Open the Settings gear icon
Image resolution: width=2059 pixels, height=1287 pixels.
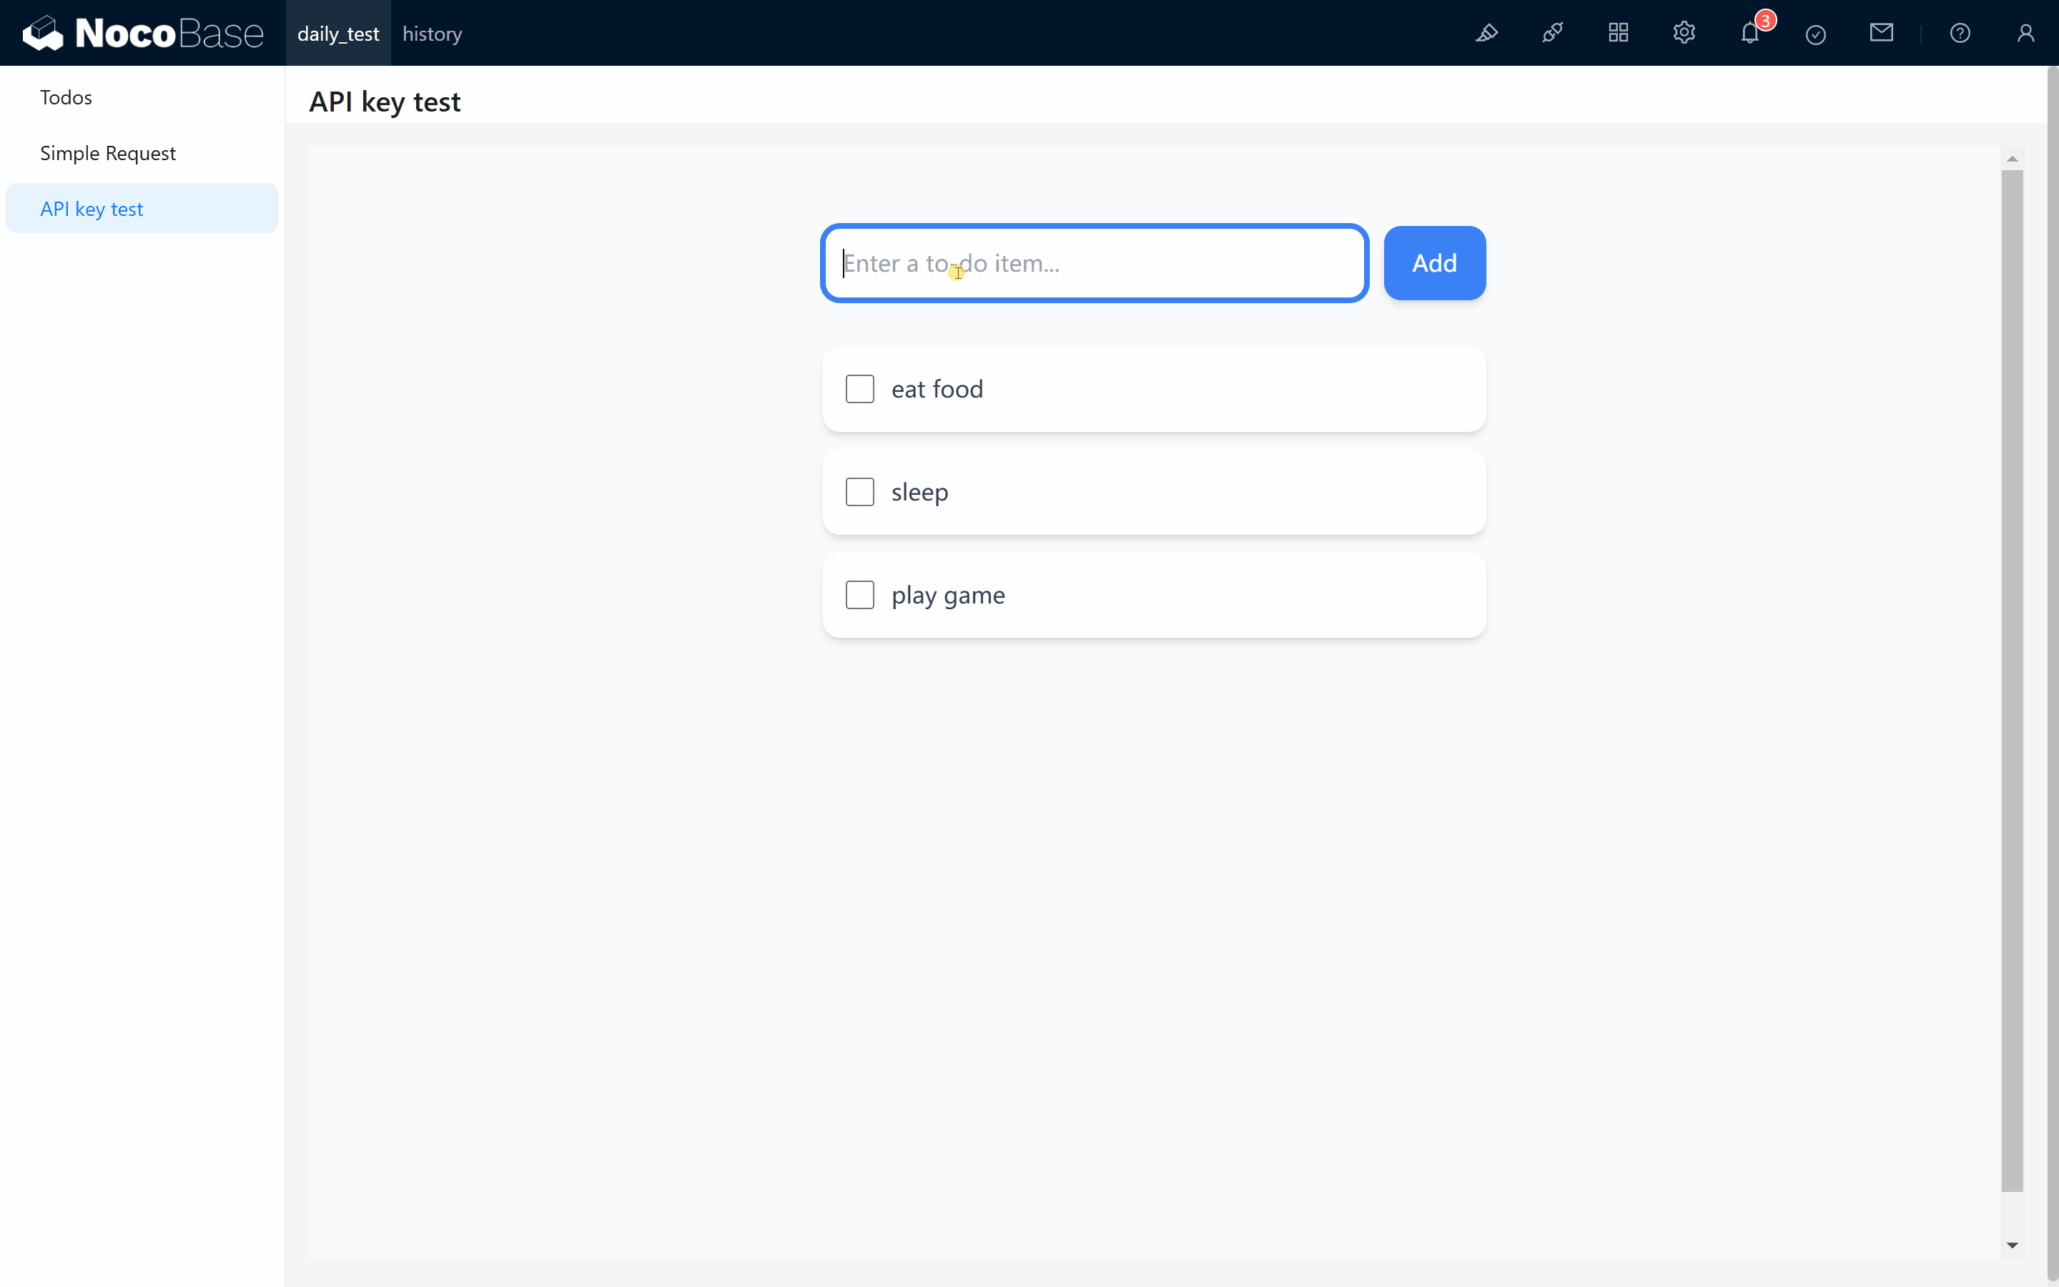coord(1684,33)
